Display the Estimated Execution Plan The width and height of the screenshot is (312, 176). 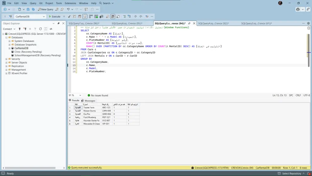coord(74,17)
